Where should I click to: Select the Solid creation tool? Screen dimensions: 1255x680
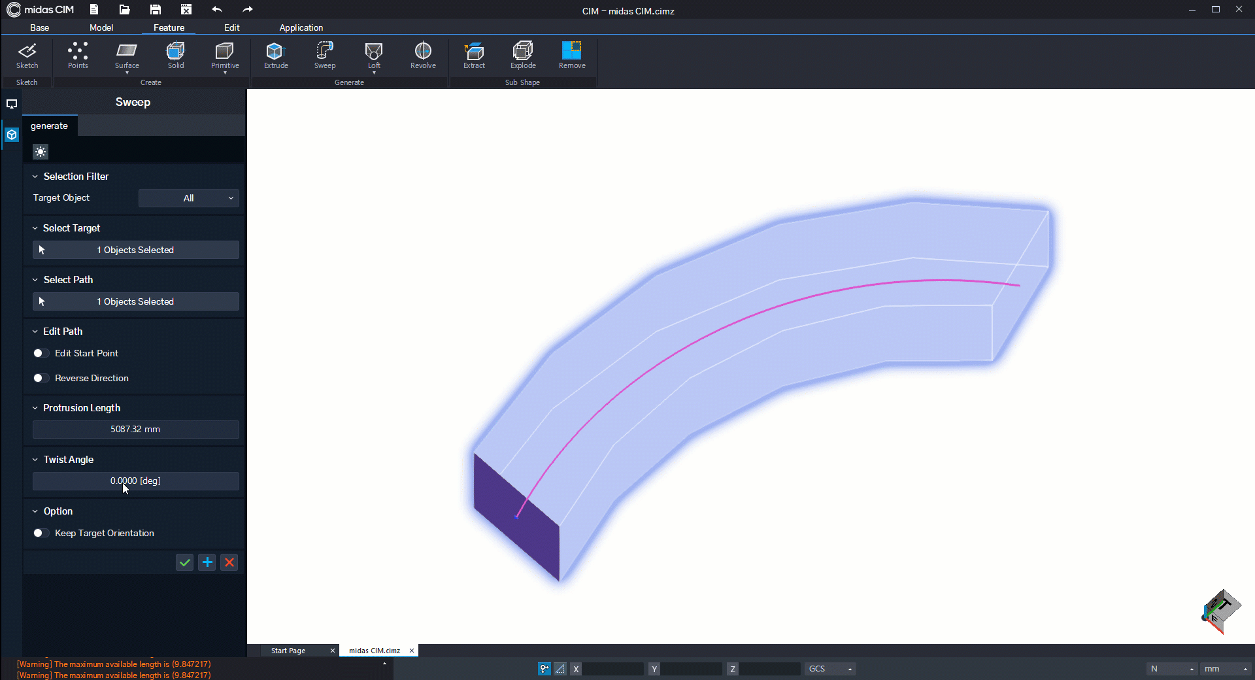coord(176,56)
